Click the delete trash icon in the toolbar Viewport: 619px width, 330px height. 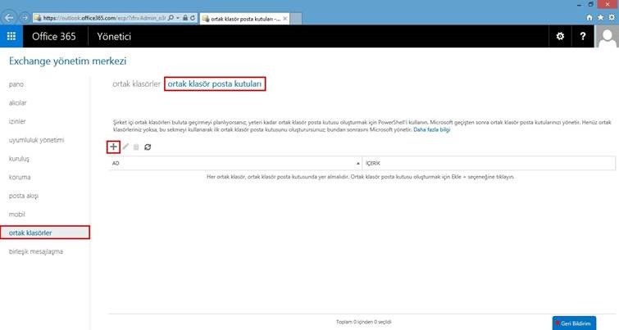(136, 147)
